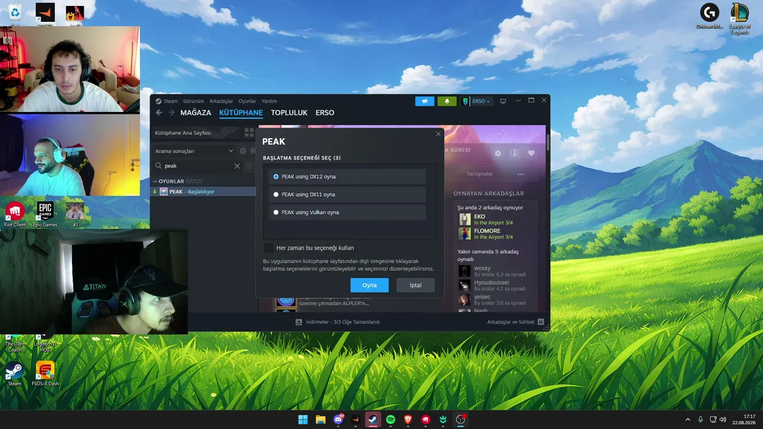Open Spotify from the taskbar

coord(390,419)
